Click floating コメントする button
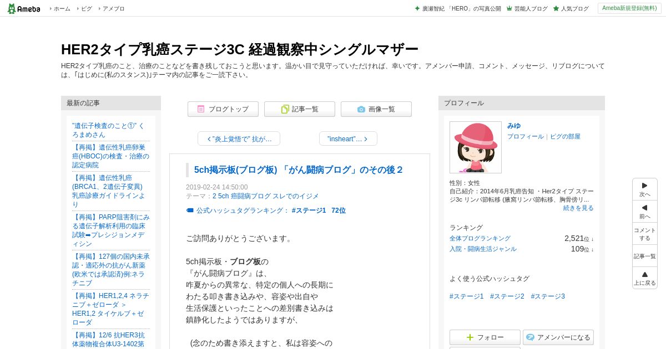 pos(645,234)
